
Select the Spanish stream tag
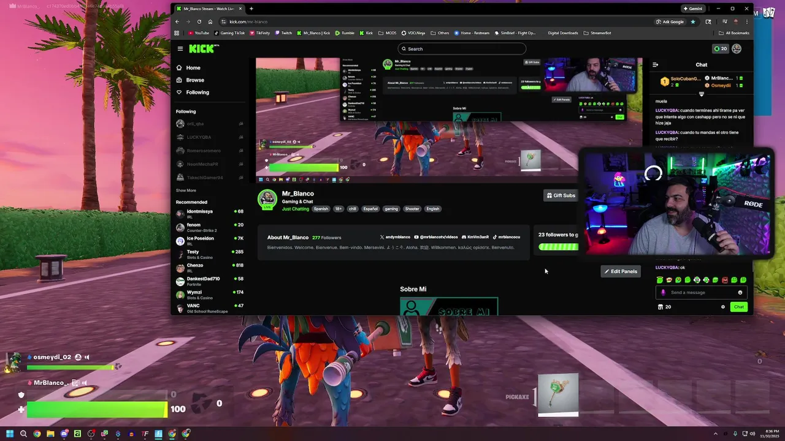321,209
